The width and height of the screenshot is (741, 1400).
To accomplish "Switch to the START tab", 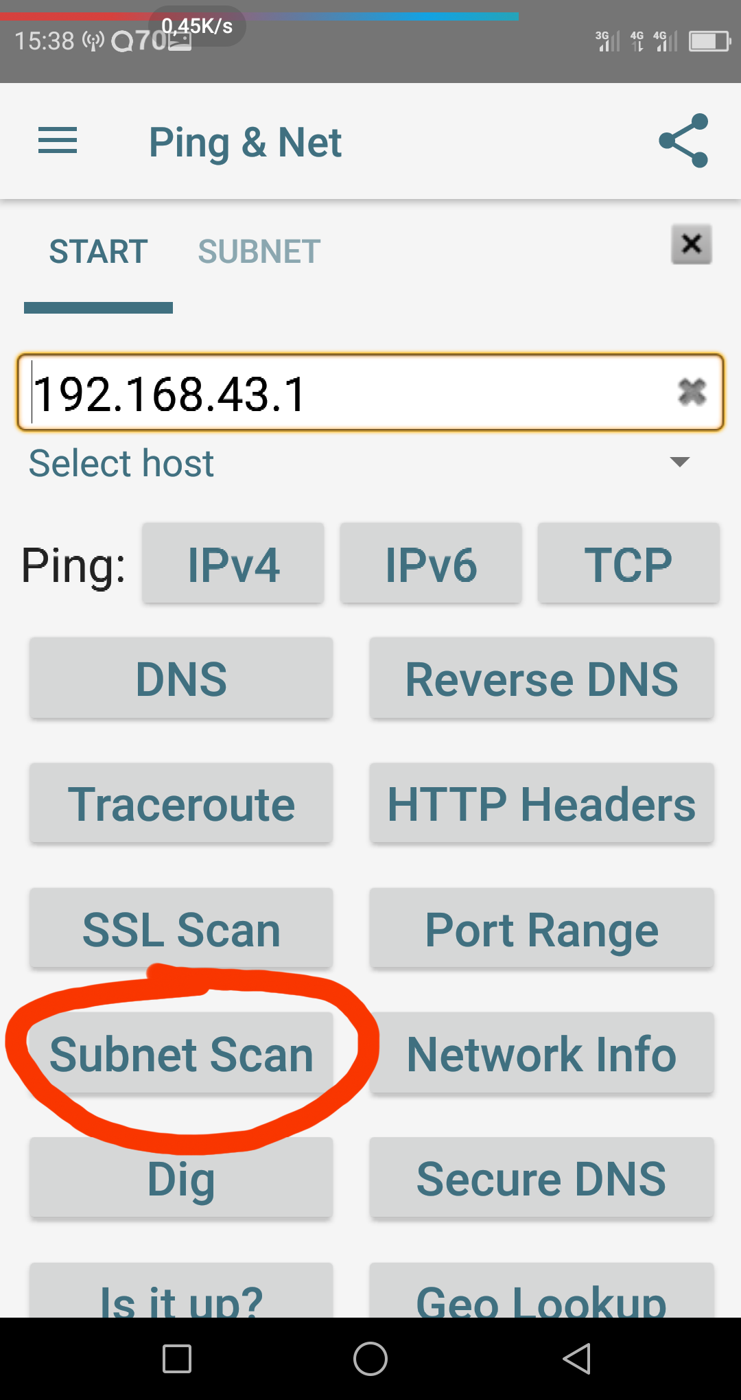I will [98, 252].
